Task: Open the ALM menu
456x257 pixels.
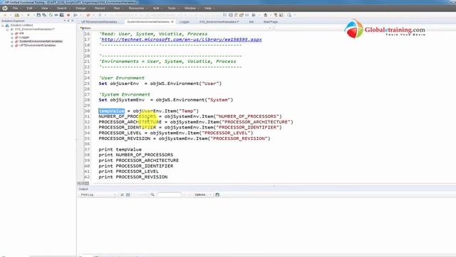Action: 156,8
